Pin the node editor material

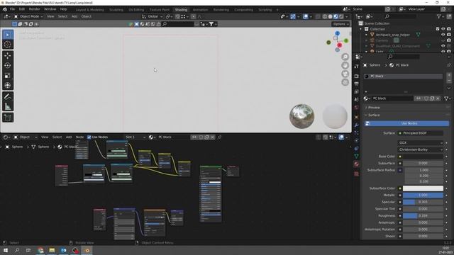(219, 137)
